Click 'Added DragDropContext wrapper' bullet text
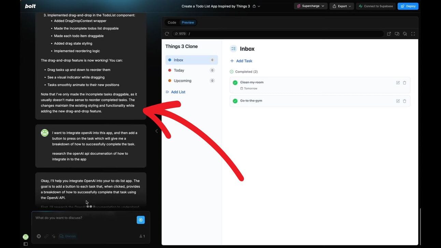441x248 pixels. (x=80, y=21)
